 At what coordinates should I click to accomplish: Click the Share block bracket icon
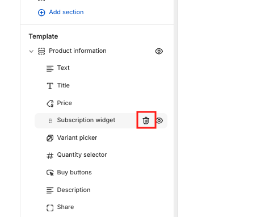coord(50,207)
